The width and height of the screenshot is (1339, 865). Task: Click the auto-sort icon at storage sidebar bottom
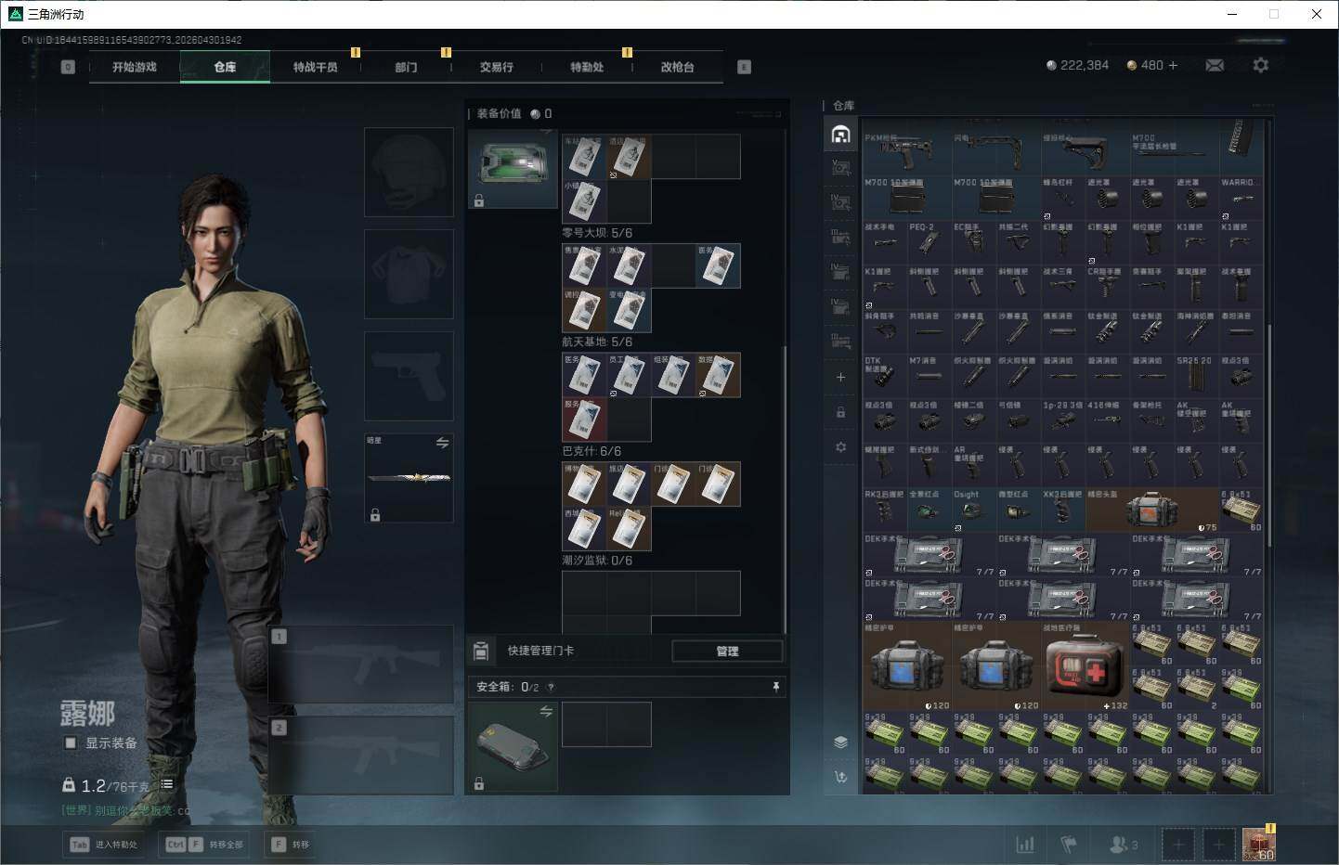840,777
